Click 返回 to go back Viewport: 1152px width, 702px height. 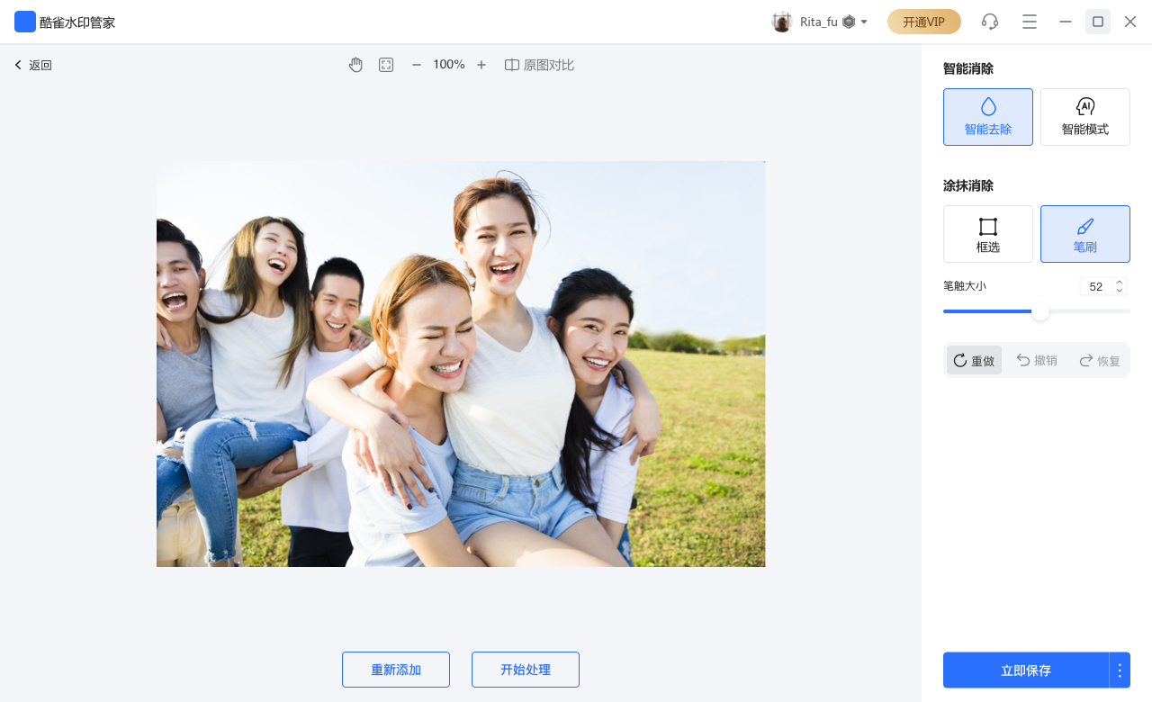(33, 65)
